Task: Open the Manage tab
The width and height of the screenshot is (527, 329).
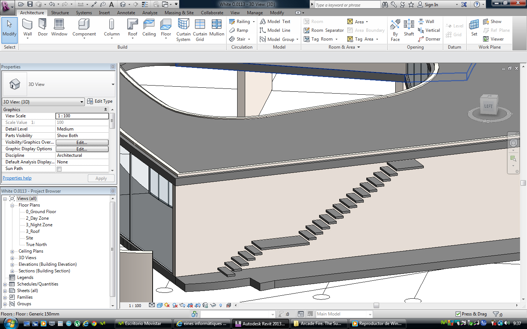Action: tap(255, 12)
